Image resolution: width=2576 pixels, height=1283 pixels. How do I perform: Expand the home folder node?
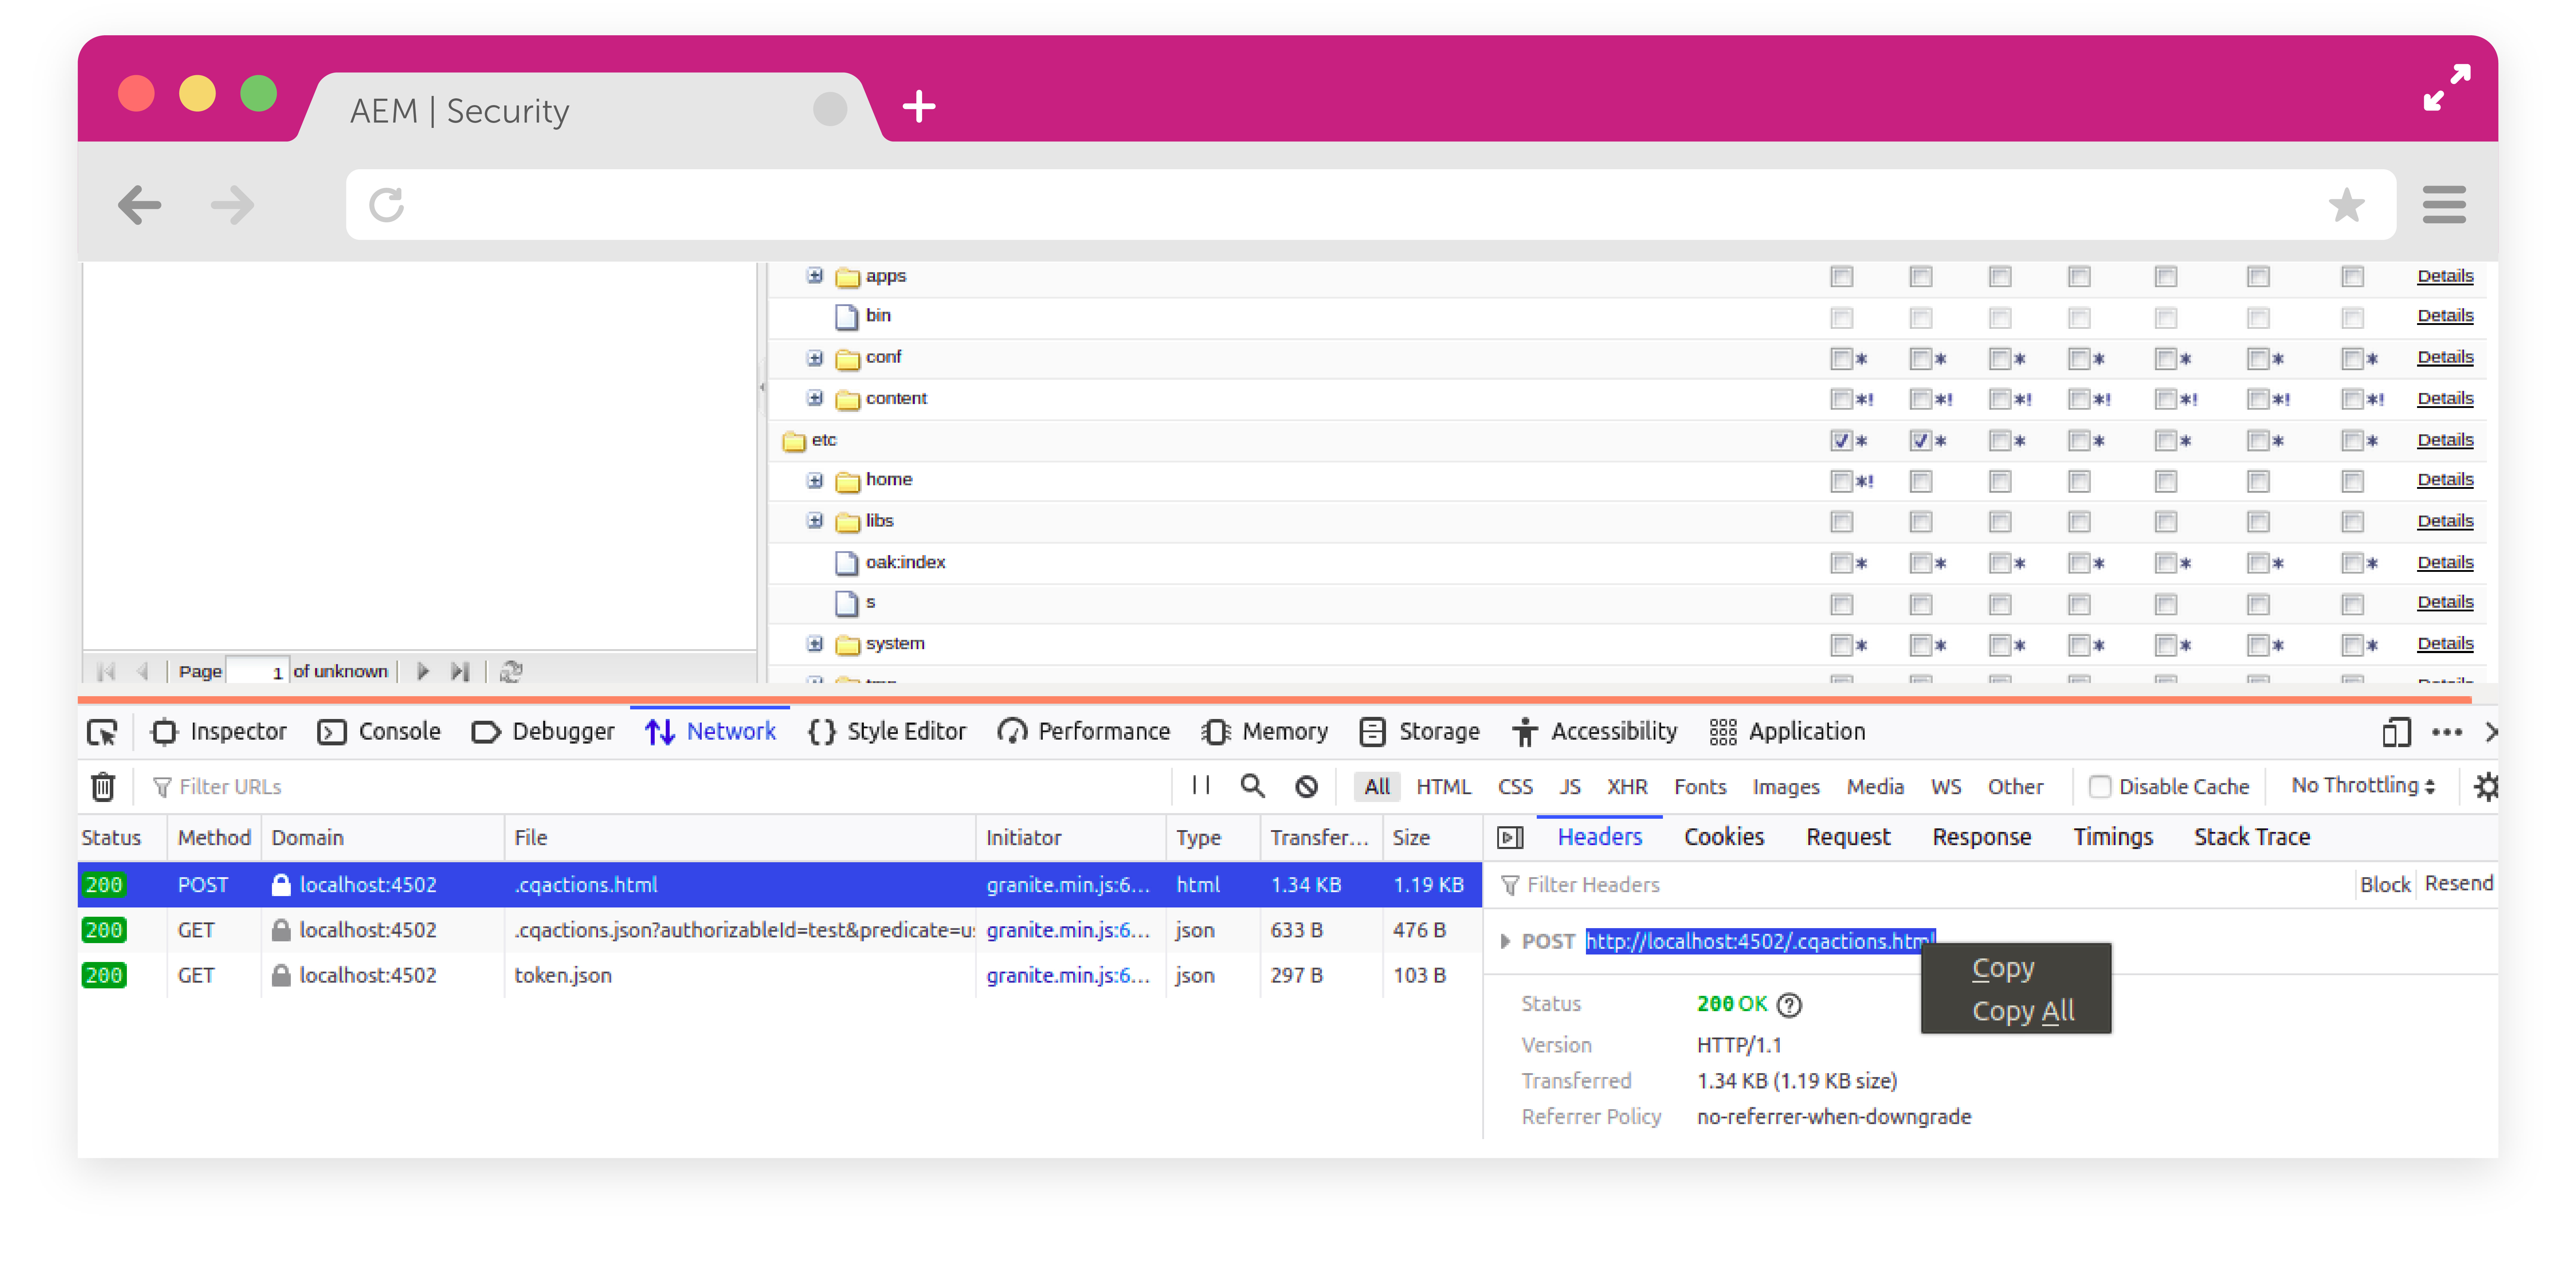click(x=815, y=481)
